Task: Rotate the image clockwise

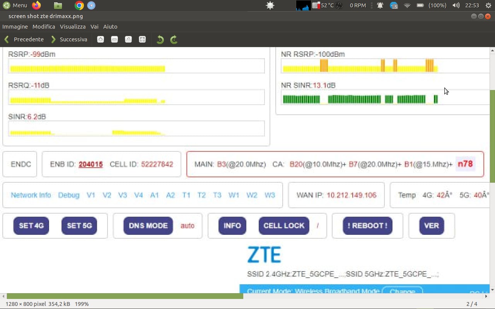Action: (174, 39)
